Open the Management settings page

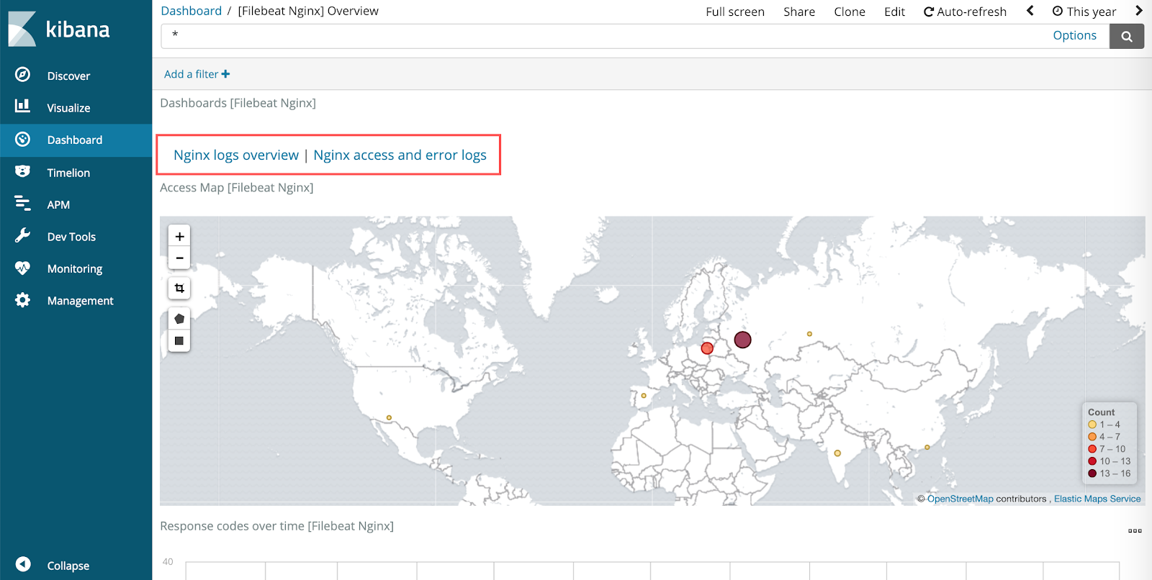[80, 301]
